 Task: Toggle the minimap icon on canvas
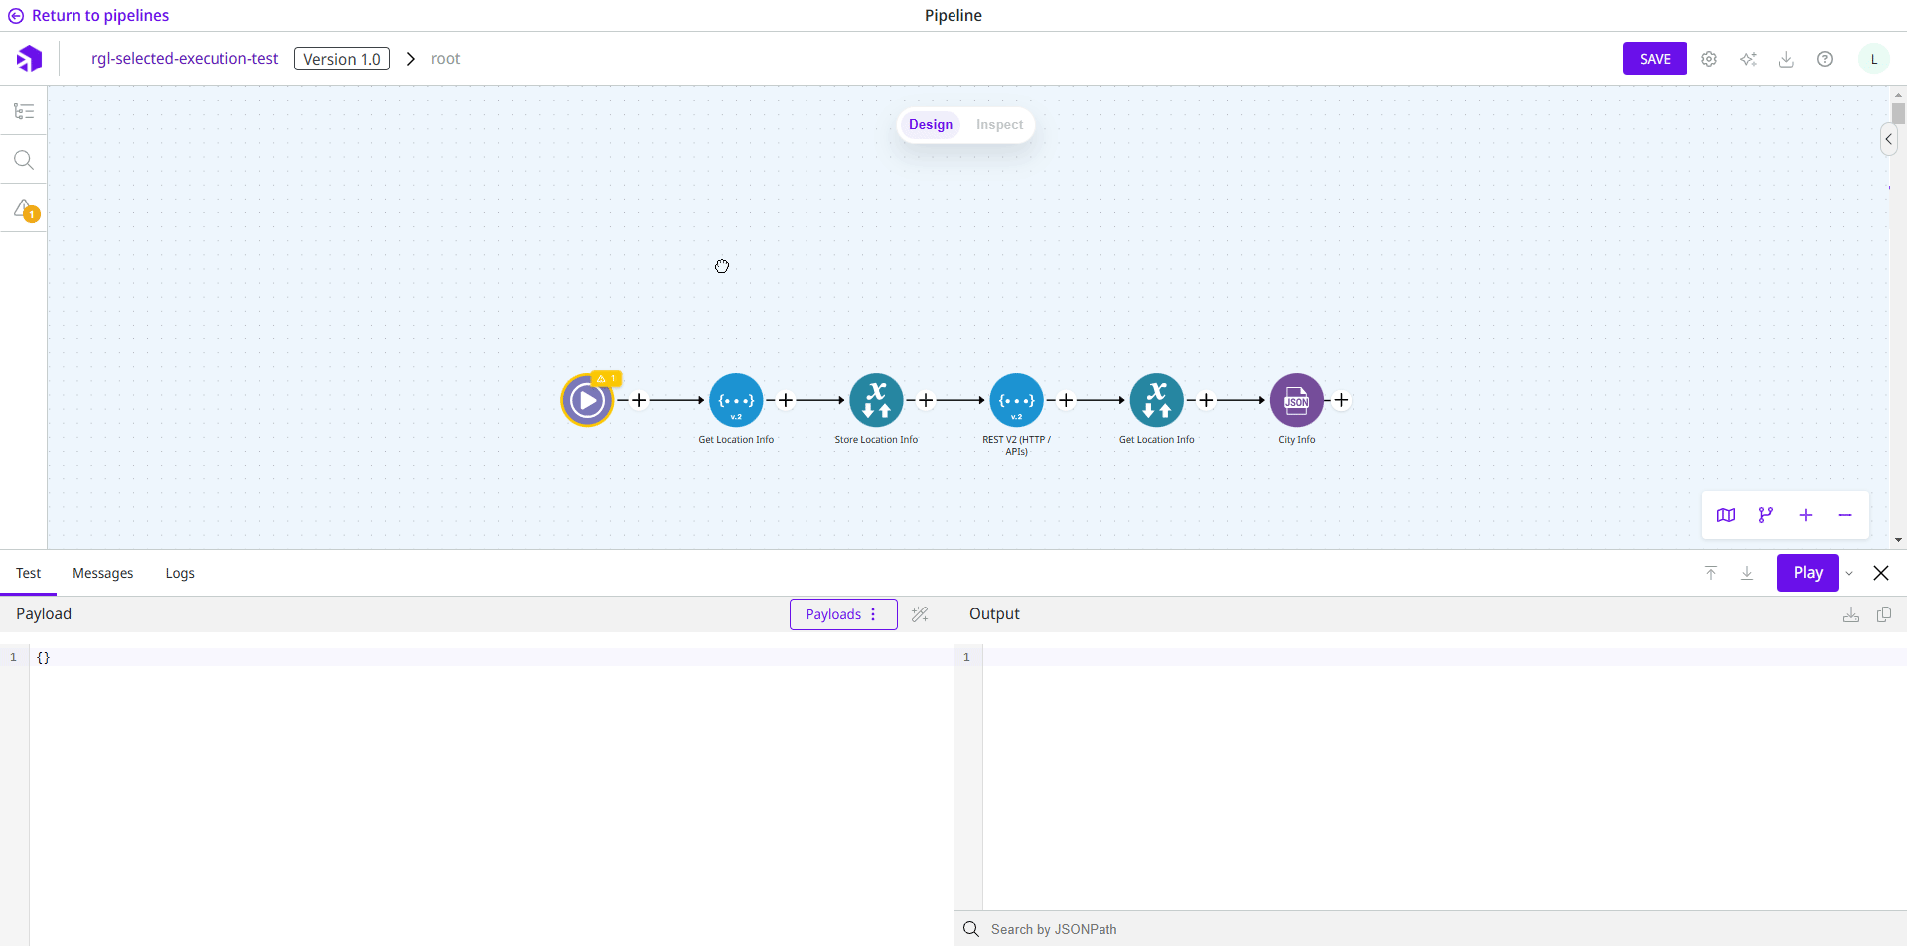pos(1726,515)
